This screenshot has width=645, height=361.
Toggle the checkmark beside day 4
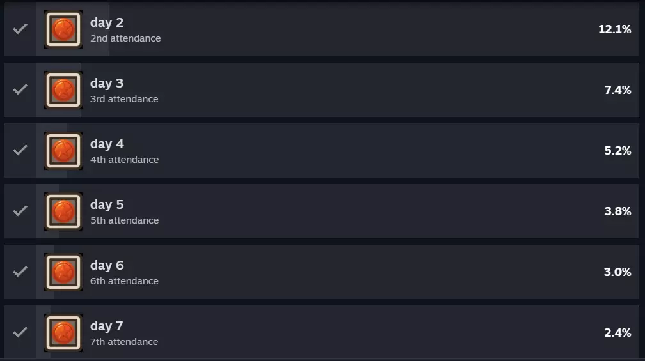tap(20, 150)
